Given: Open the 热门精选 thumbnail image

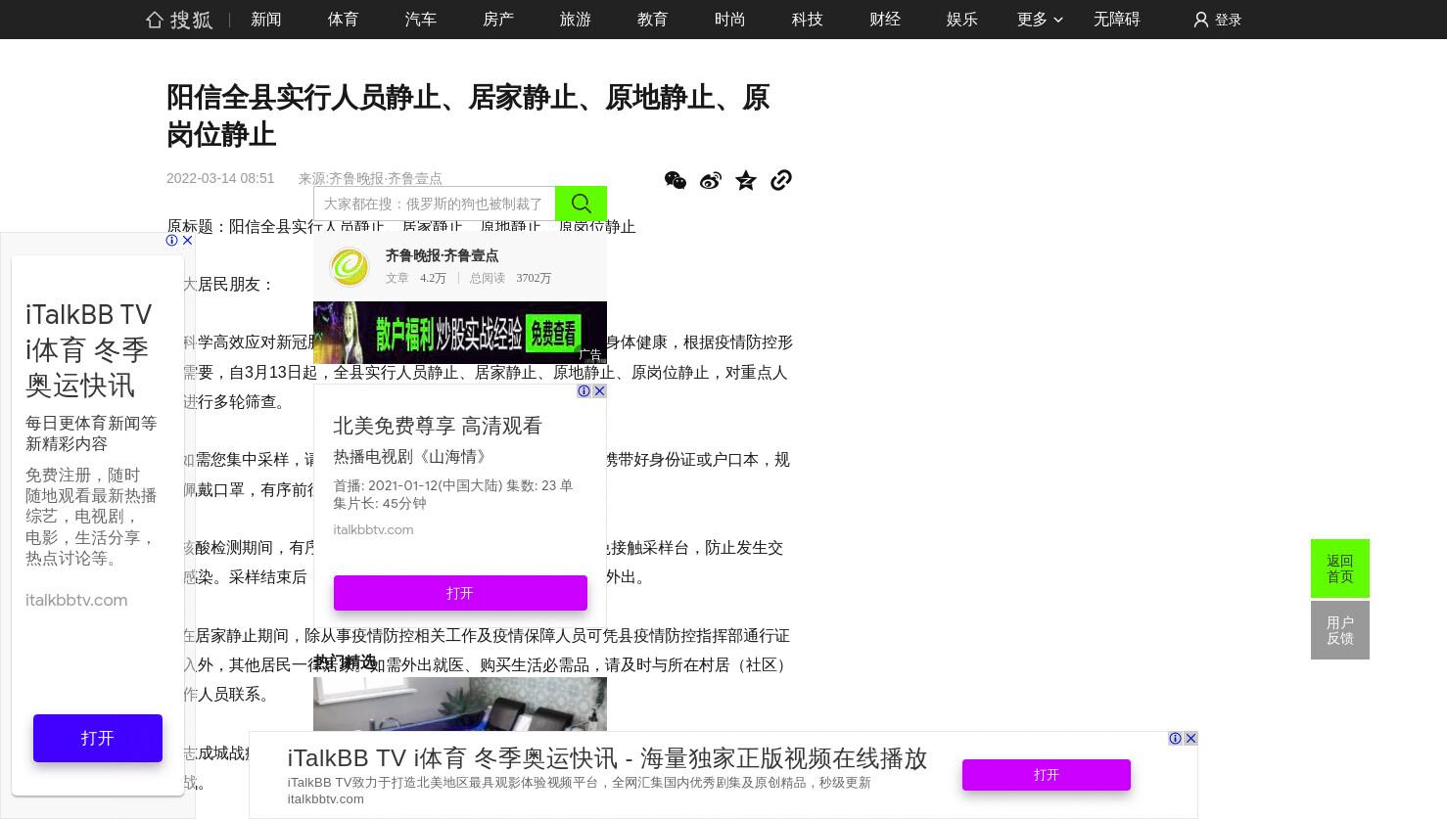Looking at the screenshot, I should 460,704.
